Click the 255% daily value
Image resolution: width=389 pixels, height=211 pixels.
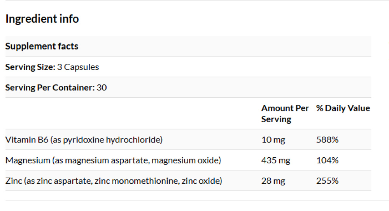tap(327, 181)
